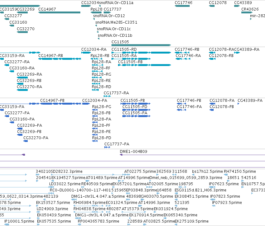Click snoRNA:Or-CD11b label
This screenshot has width=265, height=226.
coord(115,35)
